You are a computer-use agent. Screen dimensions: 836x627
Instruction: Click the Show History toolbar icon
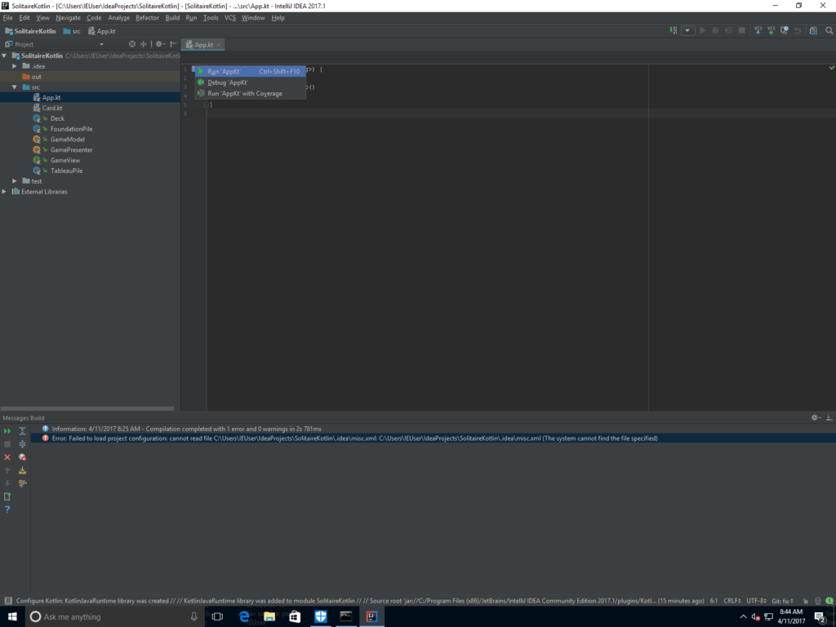tap(785, 31)
